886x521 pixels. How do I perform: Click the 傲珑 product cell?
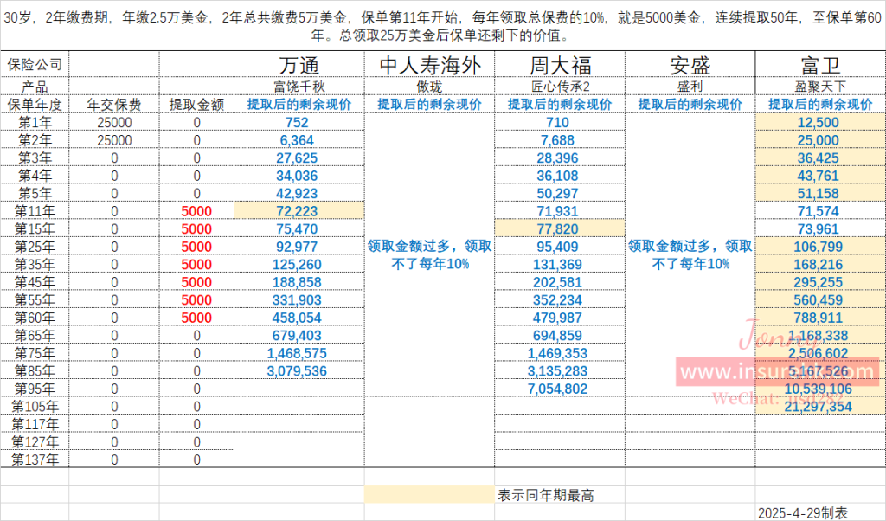[x=429, y=87]
